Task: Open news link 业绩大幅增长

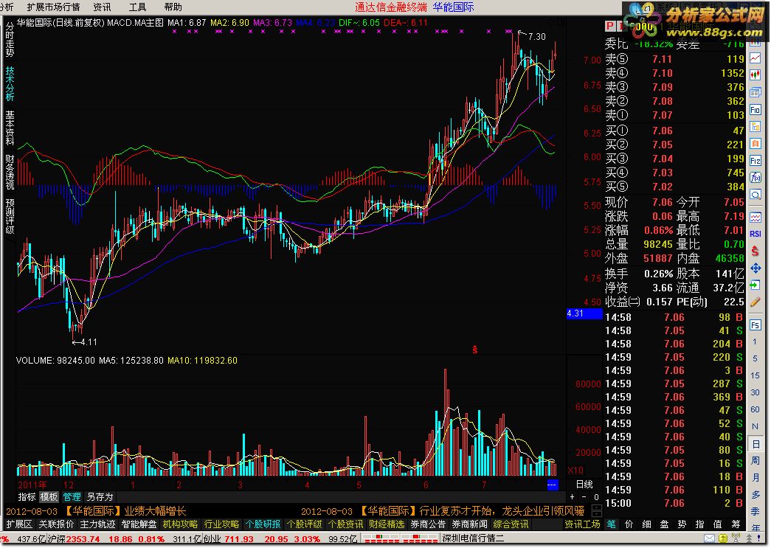Action: coord(155,511)
